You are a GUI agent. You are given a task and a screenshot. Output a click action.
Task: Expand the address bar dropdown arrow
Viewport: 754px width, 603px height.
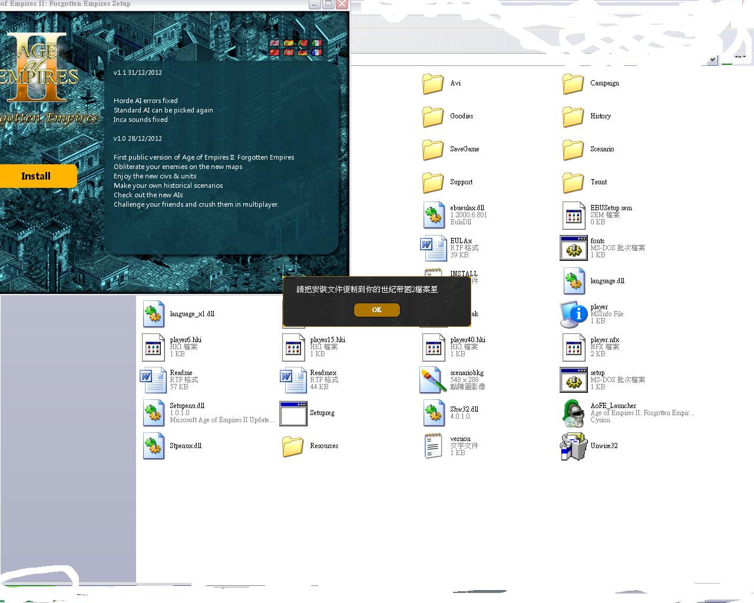tap(713, 60)
